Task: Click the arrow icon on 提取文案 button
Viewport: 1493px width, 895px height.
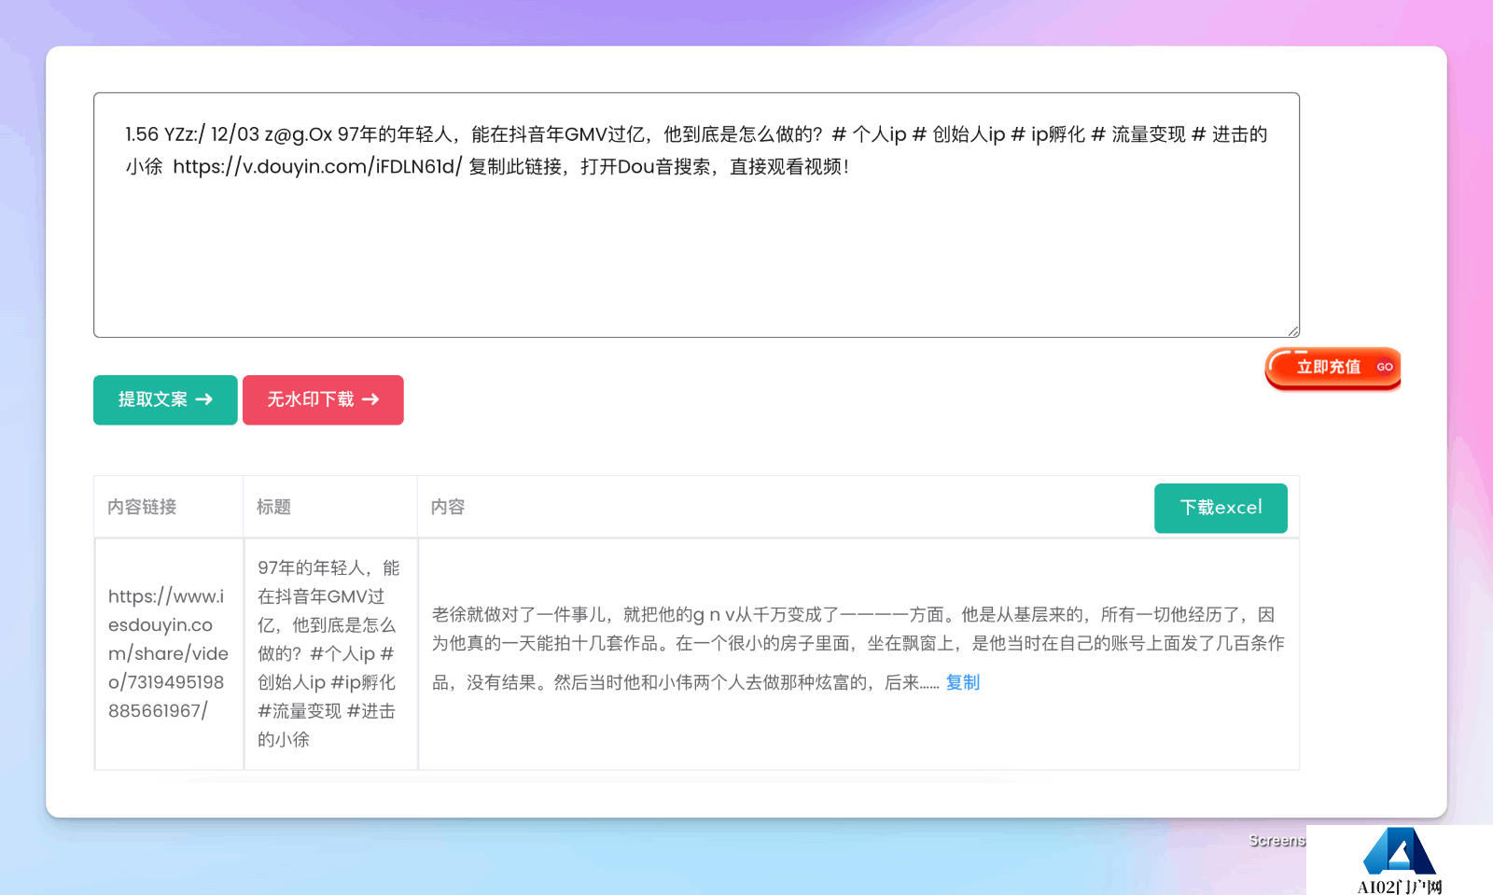Action: pyautogui.click(x=204, y=399)
